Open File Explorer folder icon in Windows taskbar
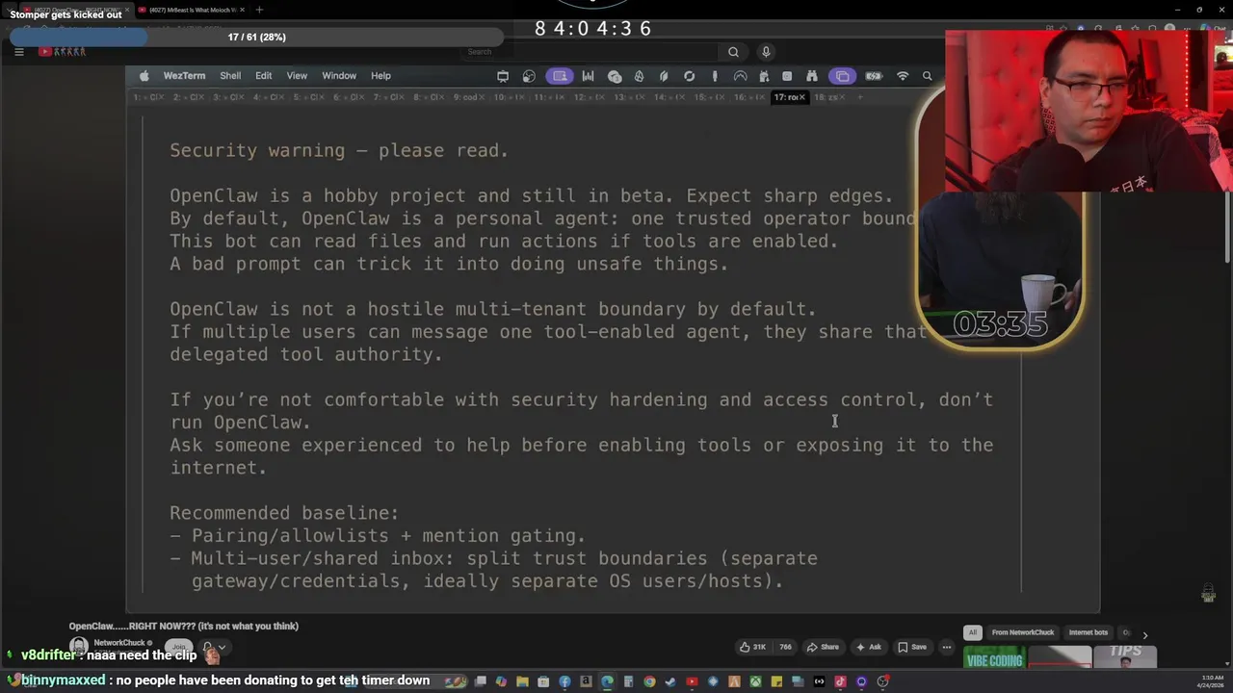 (522, 681)
